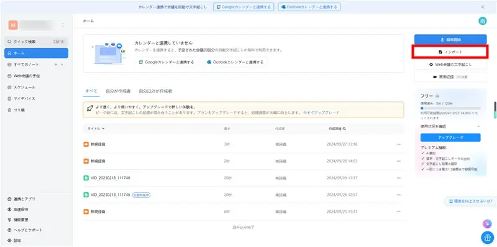Click top banner Googleカレンダーと連携する button
Image resolution: width=497 pixels, height=247 pixels.
244,7
